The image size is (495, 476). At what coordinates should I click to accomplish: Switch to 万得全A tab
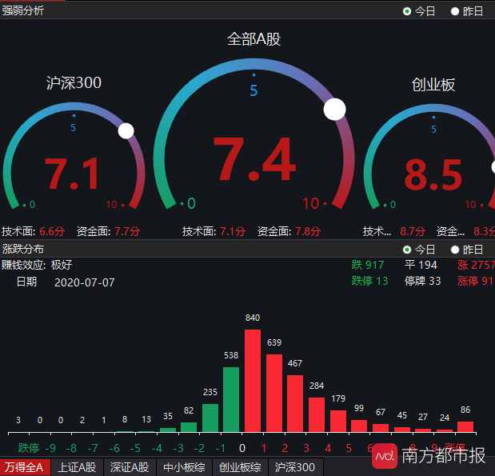point(25,467)
